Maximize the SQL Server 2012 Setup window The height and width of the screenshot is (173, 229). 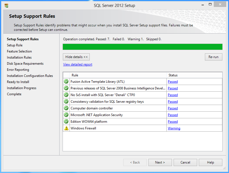(210, 4)
